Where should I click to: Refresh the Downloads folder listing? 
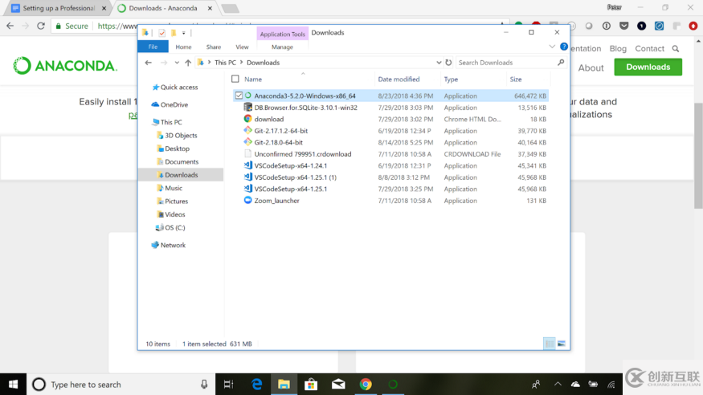click(x=448, y=63)
